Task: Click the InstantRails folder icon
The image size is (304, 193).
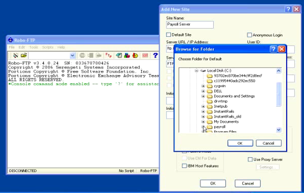Action: coord(210,111)
